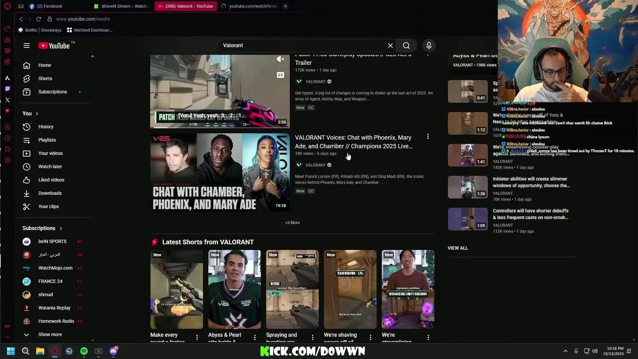Open the Windows Start menu
The image size is (638, 359).
[11, 351]
